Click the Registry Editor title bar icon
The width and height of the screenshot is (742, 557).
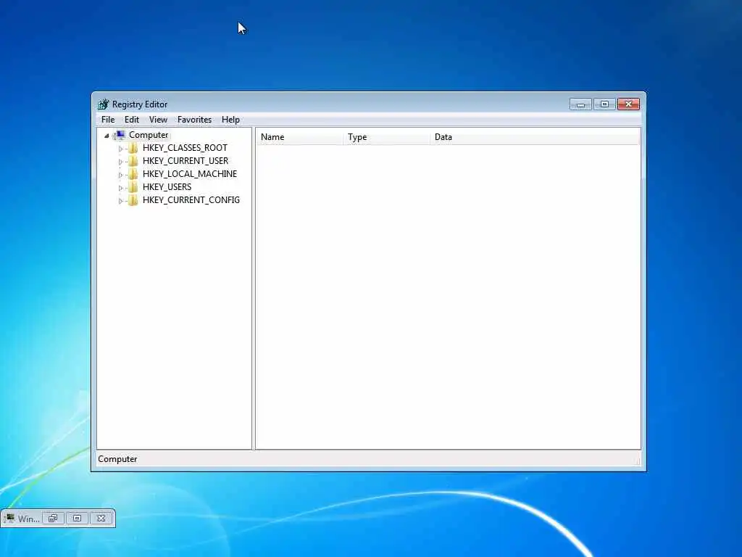[x=103, y=104]
